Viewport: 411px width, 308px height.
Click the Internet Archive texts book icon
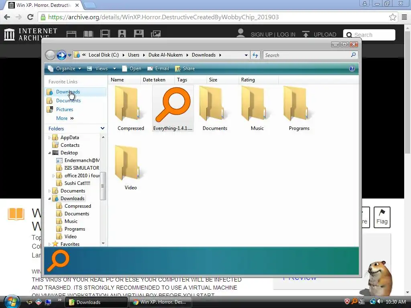(88, 34)
